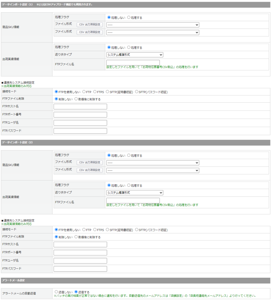Click upper CSV 出力項目設定 button in import setting (1)
The height and width of the screenshot is (300, 271).
click(90, 25)
